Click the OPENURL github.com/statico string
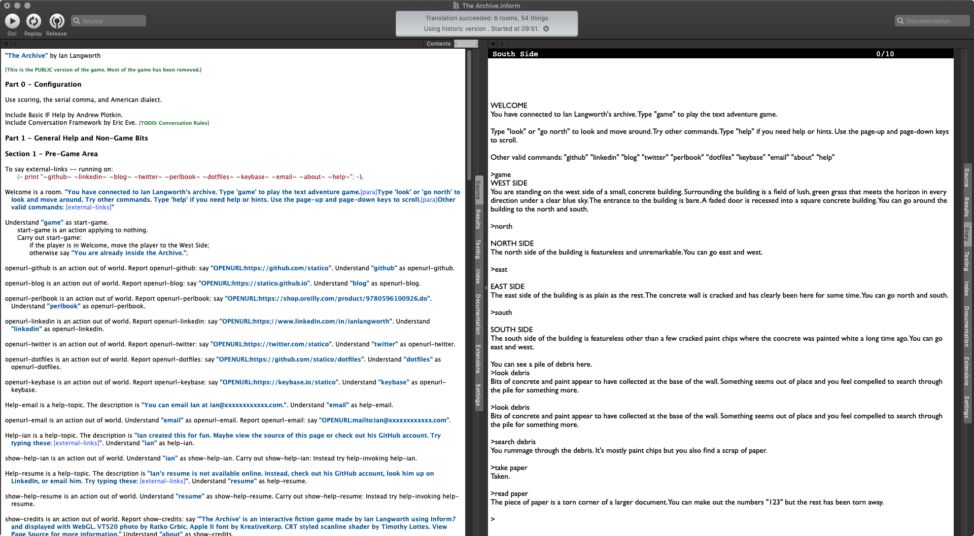The image size is (974, 536). [x=271, y=268]
